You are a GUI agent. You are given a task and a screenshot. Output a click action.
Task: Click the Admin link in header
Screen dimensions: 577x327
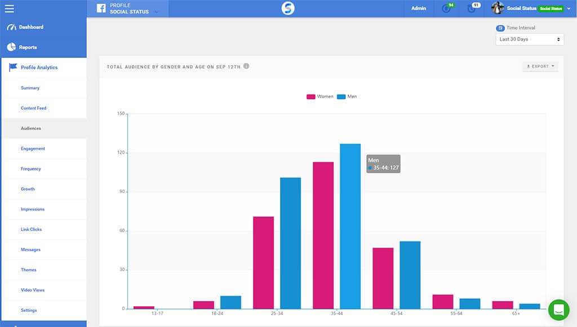pos(419,8)
